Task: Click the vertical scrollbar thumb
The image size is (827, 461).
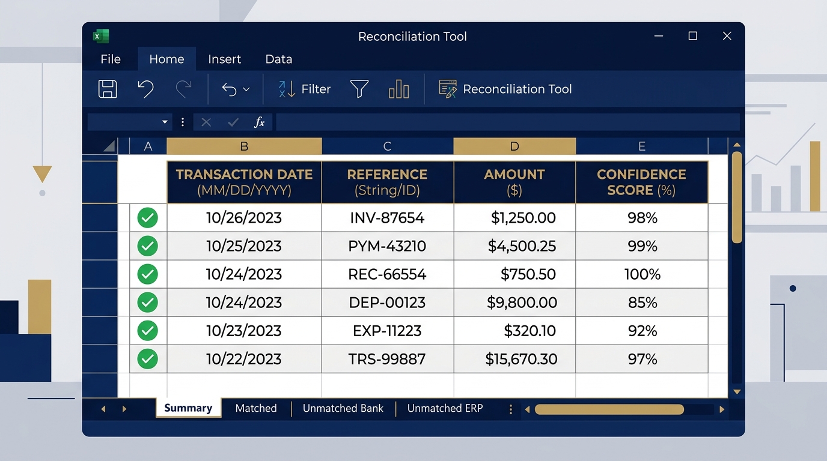Action: coord(737,197)
